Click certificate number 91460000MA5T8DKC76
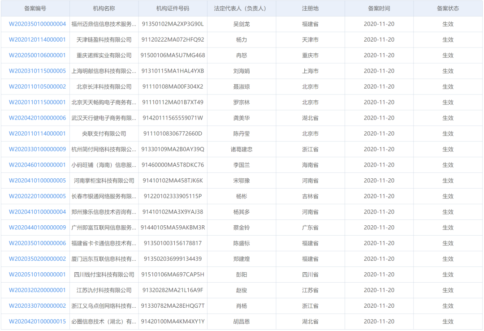 click(173, 165)
